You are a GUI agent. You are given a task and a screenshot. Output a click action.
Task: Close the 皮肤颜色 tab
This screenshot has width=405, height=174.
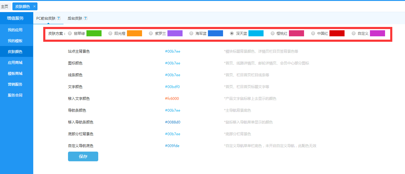34,6
